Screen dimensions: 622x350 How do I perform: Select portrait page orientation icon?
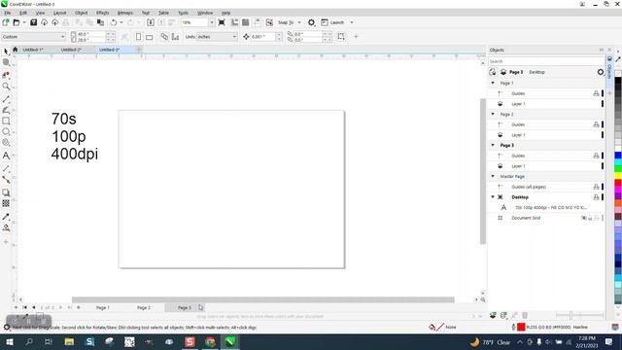click(138, 37)
